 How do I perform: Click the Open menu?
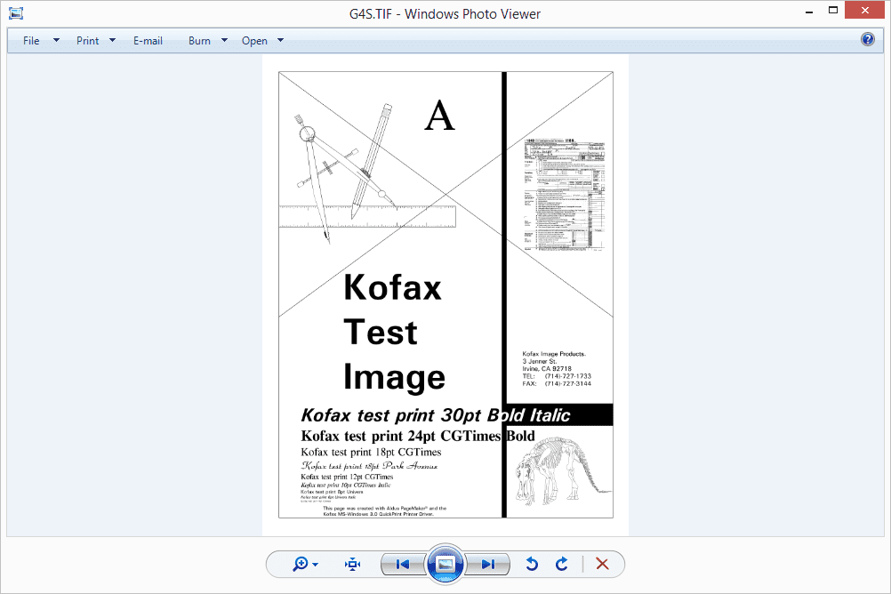click(x=254, y=40)
